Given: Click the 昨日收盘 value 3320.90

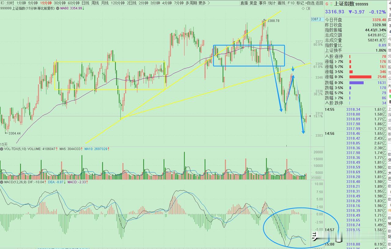Looking at the screenshot, I should 379,25.
